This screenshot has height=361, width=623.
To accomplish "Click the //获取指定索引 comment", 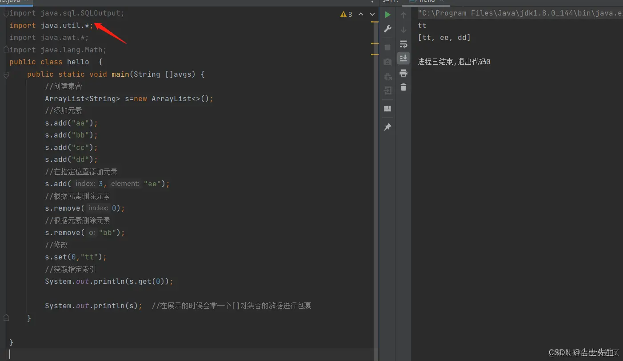I will point(71,269).
